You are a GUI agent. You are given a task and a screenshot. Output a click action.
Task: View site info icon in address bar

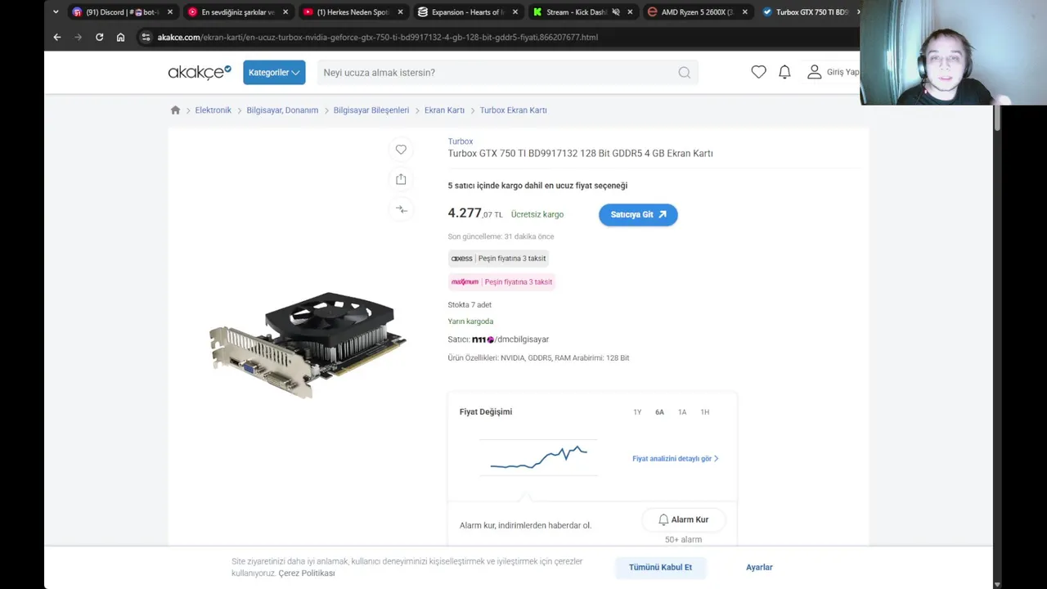tap(146, 37)
